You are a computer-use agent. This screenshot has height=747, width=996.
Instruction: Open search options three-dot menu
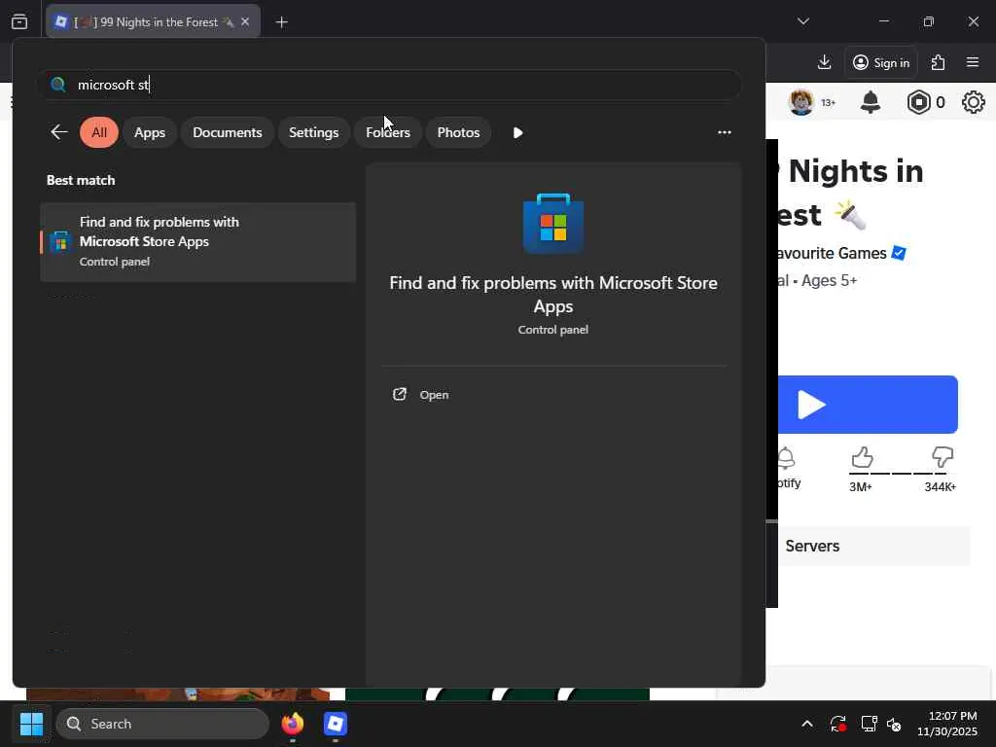(724, 132)
